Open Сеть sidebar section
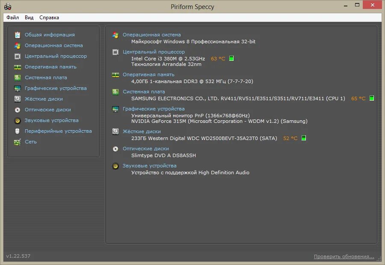Image resolution: width=385 pixels, height=265 pixels. coord(31,142)
